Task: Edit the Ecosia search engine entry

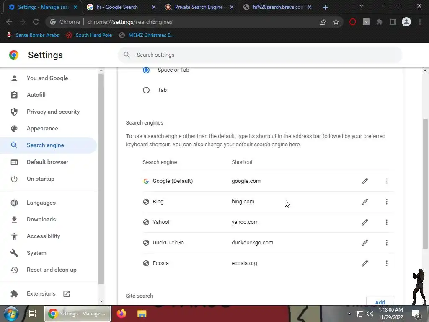Action: click(x=365, y=263)
